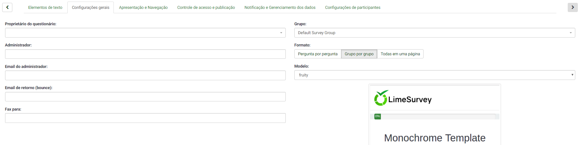Select 'Pergunta por pergunta' format
Image resolution: width=581 pixels, height=145 pixels.
click(x=317, y=54)
